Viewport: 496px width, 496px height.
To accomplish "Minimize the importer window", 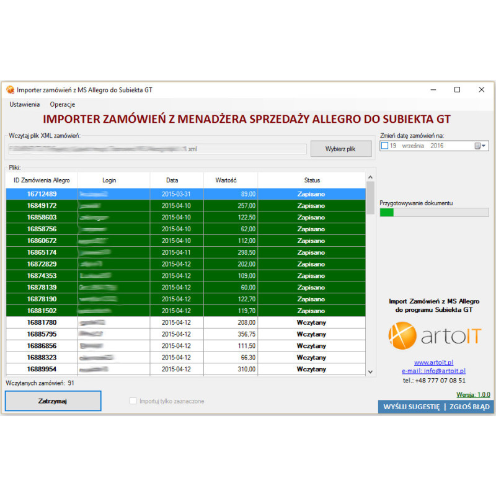I will tap(433, 90).
